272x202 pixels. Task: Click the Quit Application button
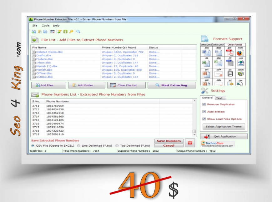tap(224, 136)
